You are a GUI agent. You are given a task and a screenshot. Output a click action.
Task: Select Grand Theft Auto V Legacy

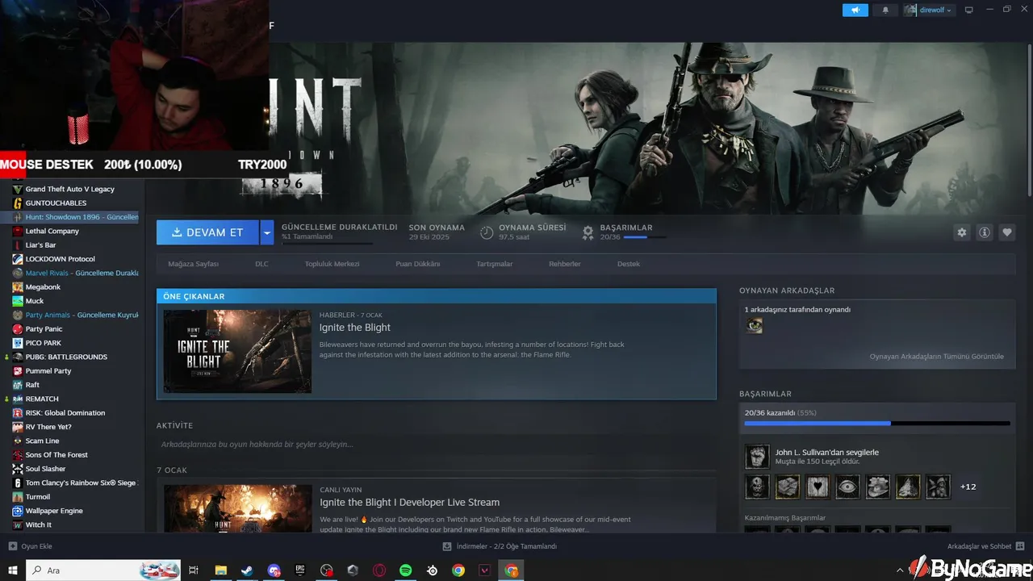(x=70, y=189)
